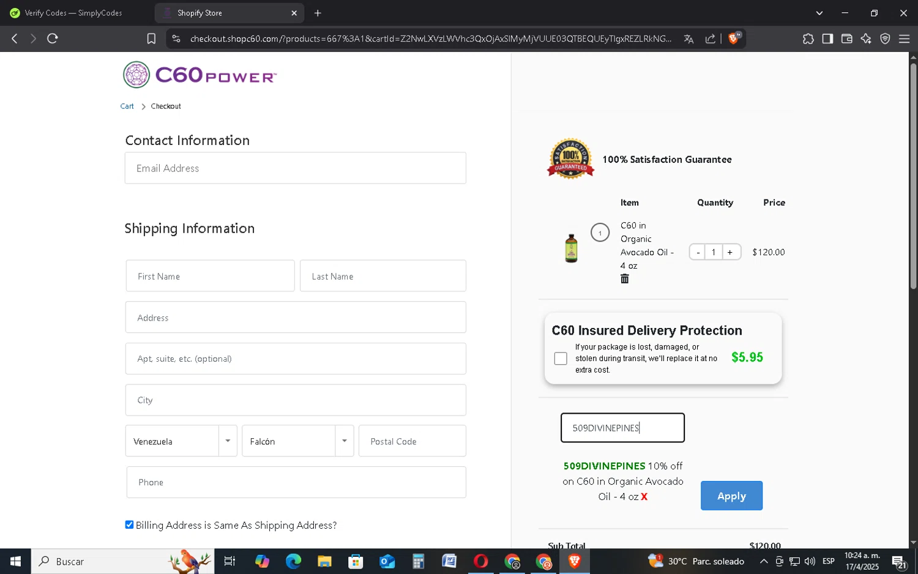
Task: Click the Last Name field
Action: pos(383,276)
